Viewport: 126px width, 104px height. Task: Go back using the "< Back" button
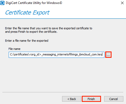tap(72, 99)
